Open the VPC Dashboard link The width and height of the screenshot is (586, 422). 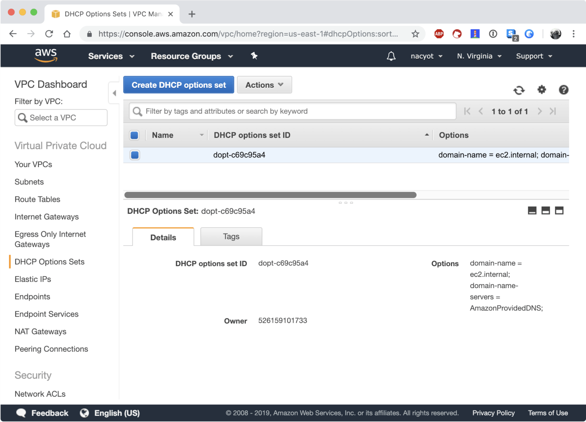51,84
